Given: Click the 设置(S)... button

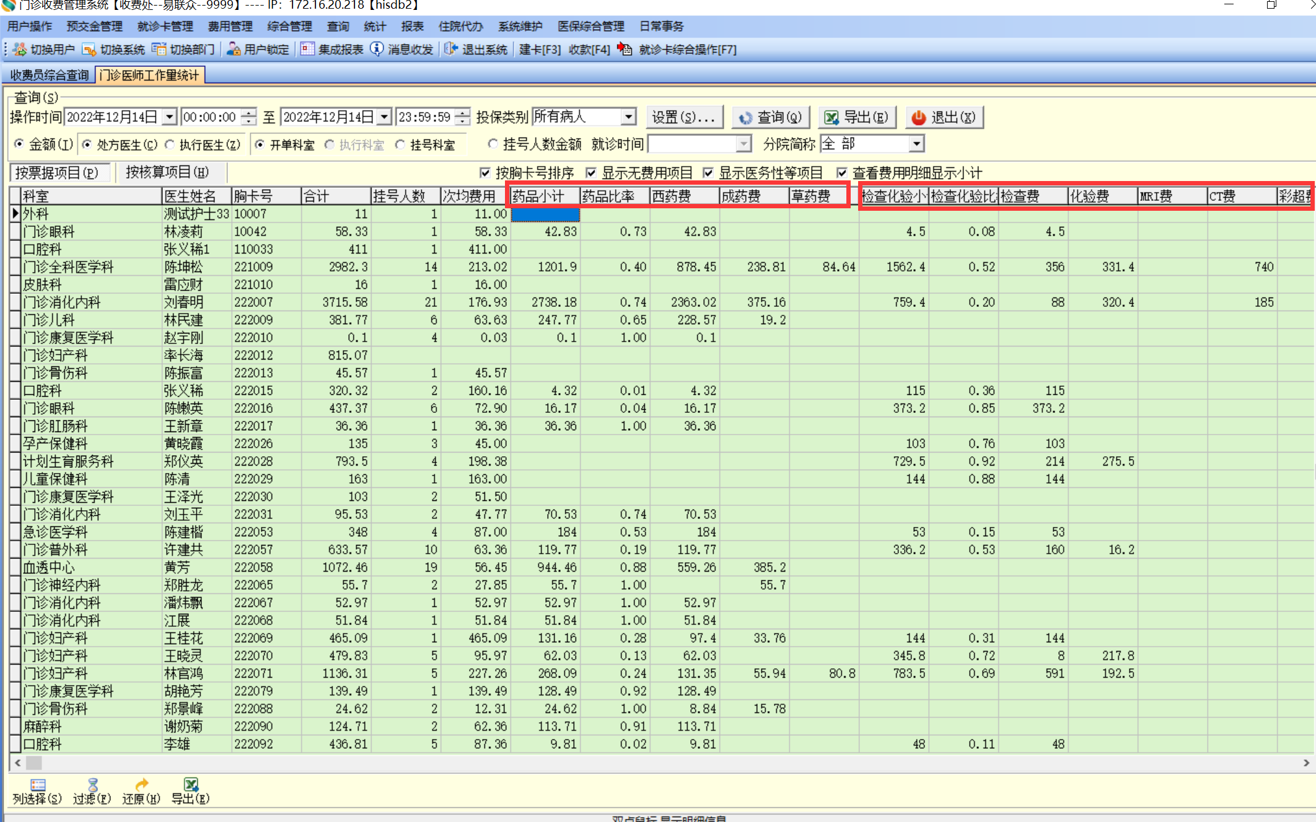Looking at the screenshot, I should (683, 117).
